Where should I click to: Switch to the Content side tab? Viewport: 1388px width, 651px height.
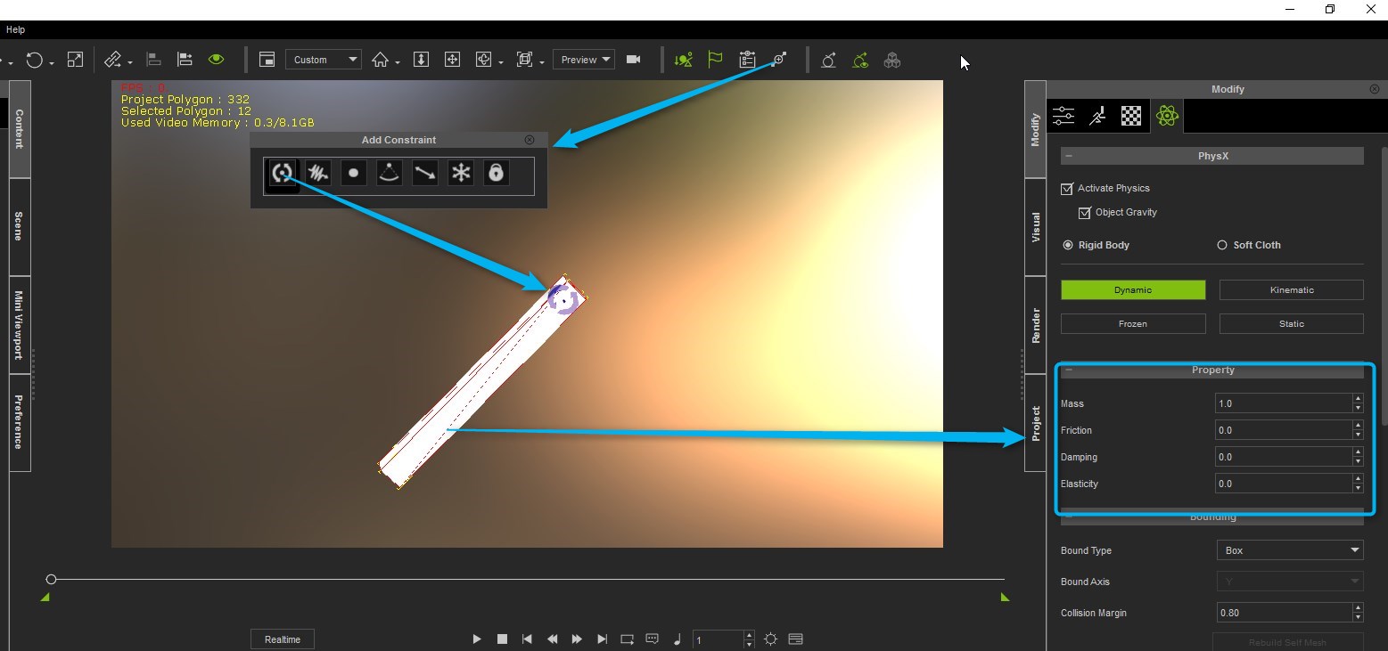click(20, 129)
